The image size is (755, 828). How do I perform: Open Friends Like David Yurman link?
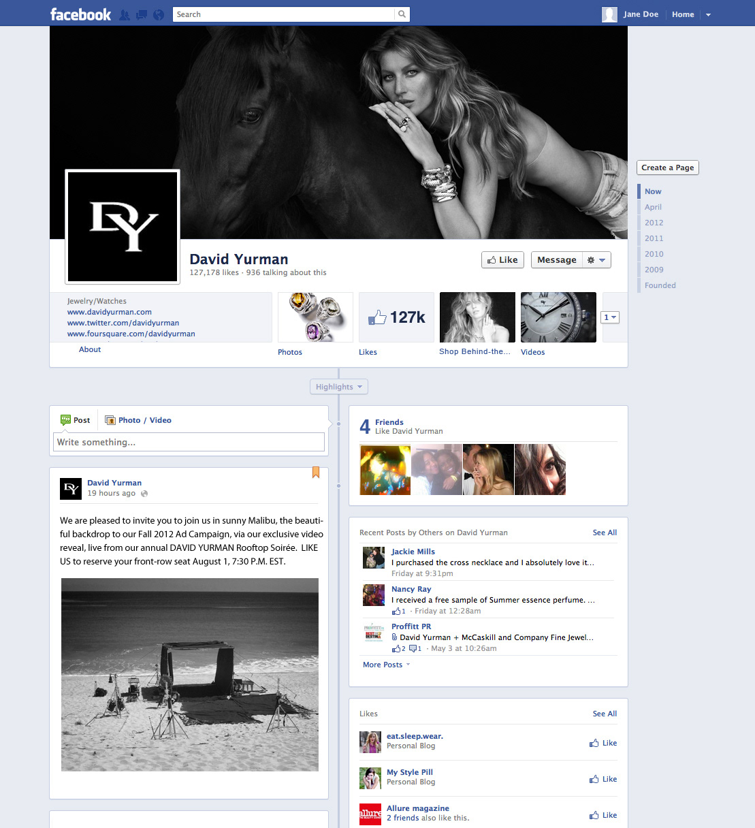click(x=389, y=422)
